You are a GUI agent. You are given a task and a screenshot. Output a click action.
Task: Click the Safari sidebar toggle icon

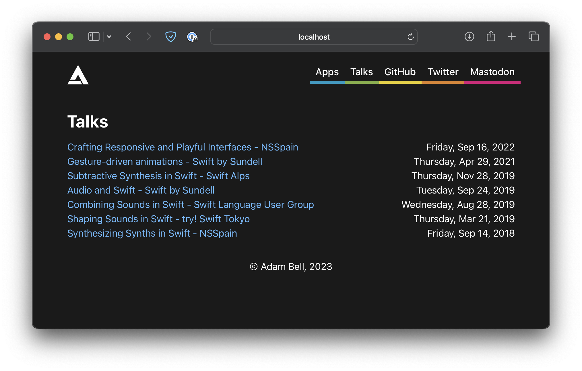(x=94, y=37)
